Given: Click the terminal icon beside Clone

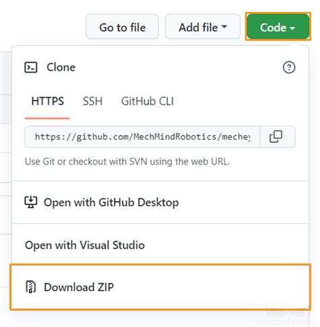Looking at the screenshot, I should 31,67.
